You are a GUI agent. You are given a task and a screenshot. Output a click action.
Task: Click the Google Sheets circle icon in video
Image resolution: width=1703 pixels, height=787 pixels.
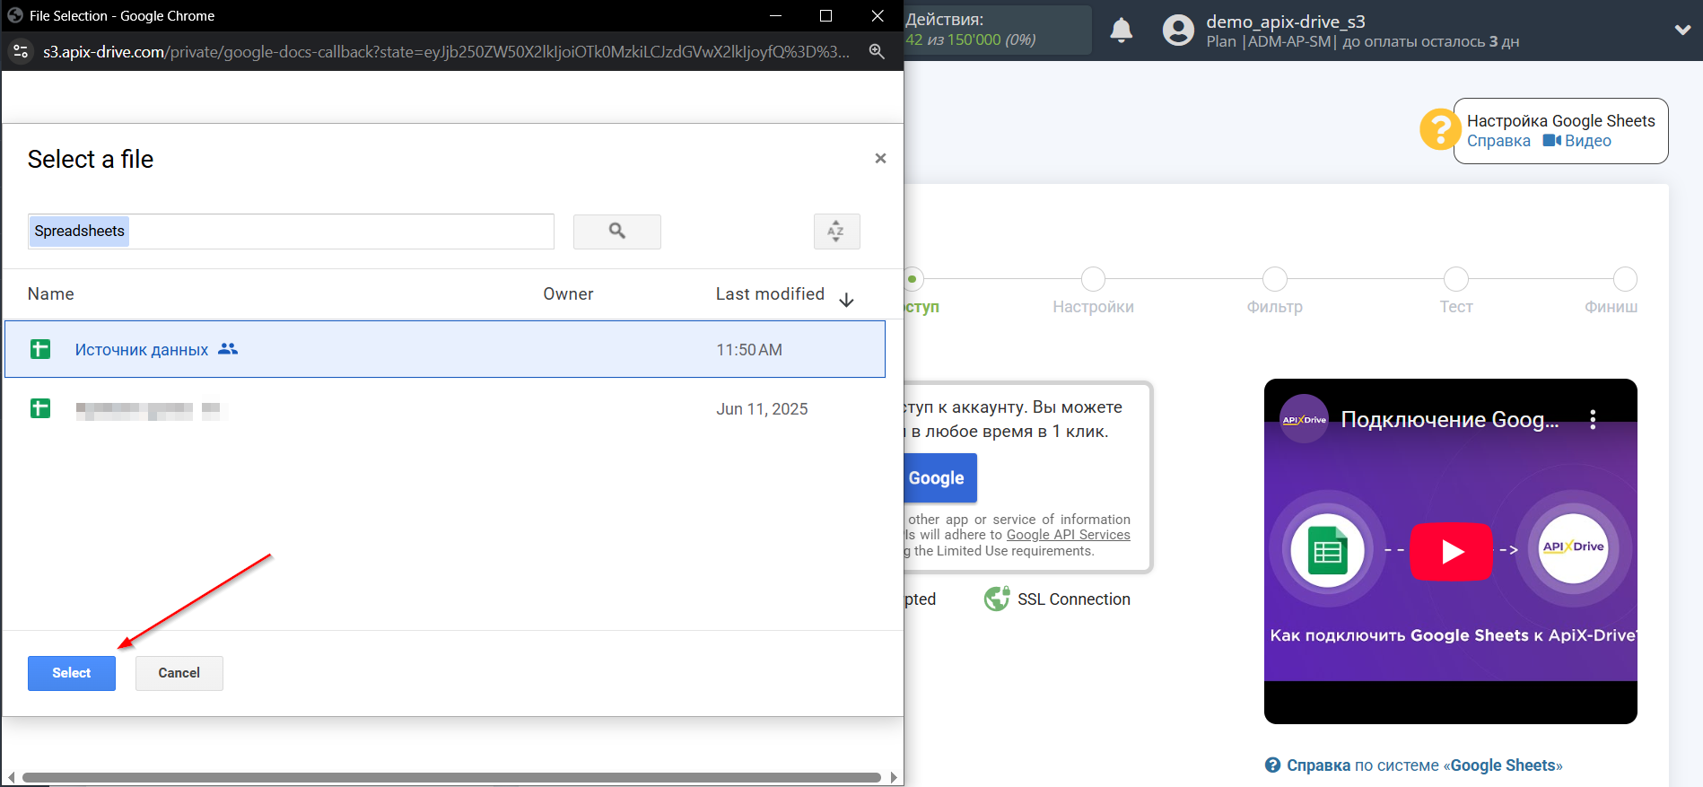(x=1327, y=550)
